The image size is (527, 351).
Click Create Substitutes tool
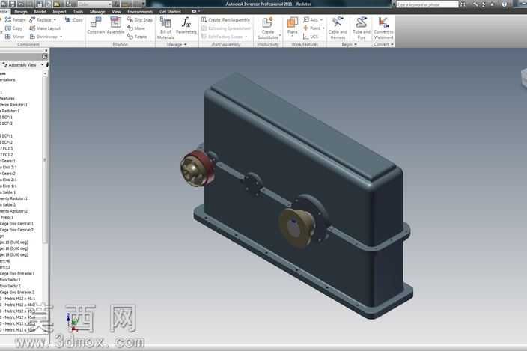point(268,28)
